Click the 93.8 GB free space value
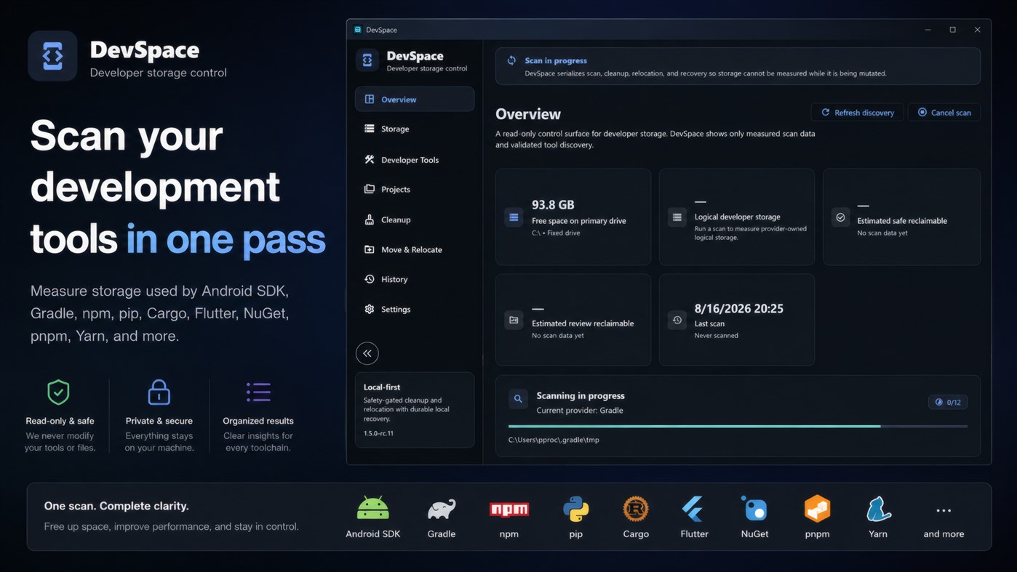The height and width of the screenshot is (572, 1017). tap(553, 205)
